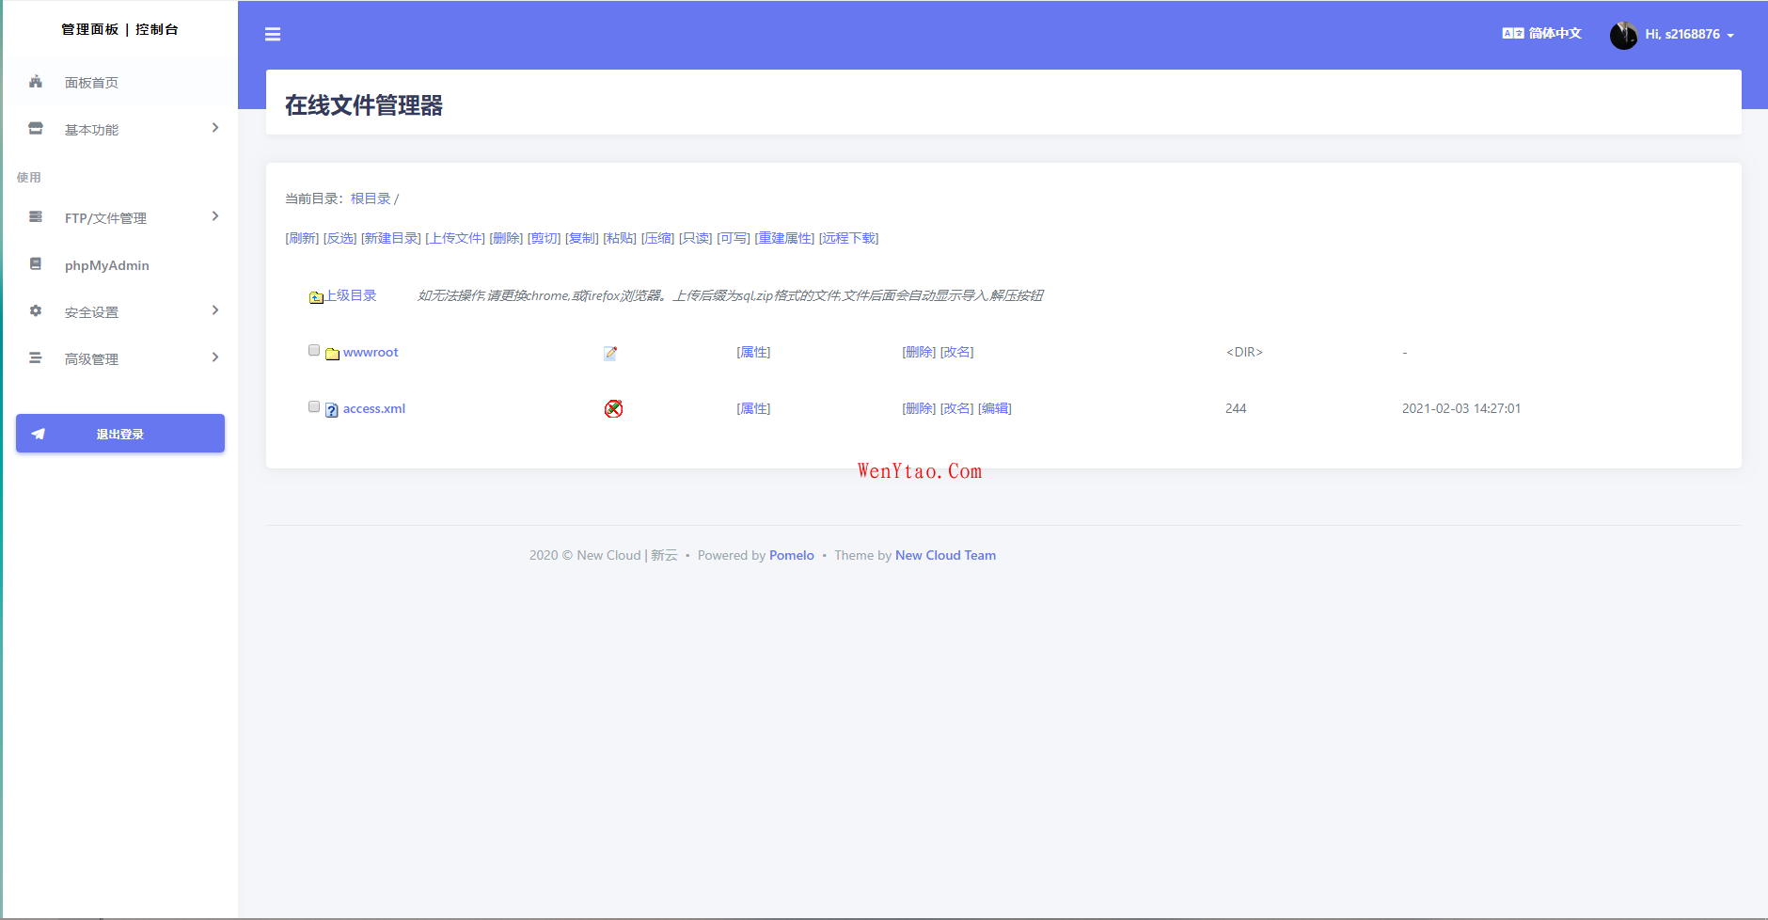Click 属性 in the wwwroot row

[753, 352]
